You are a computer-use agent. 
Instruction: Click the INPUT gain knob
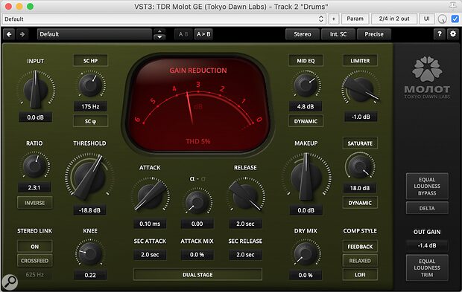[x=35, y=89]
